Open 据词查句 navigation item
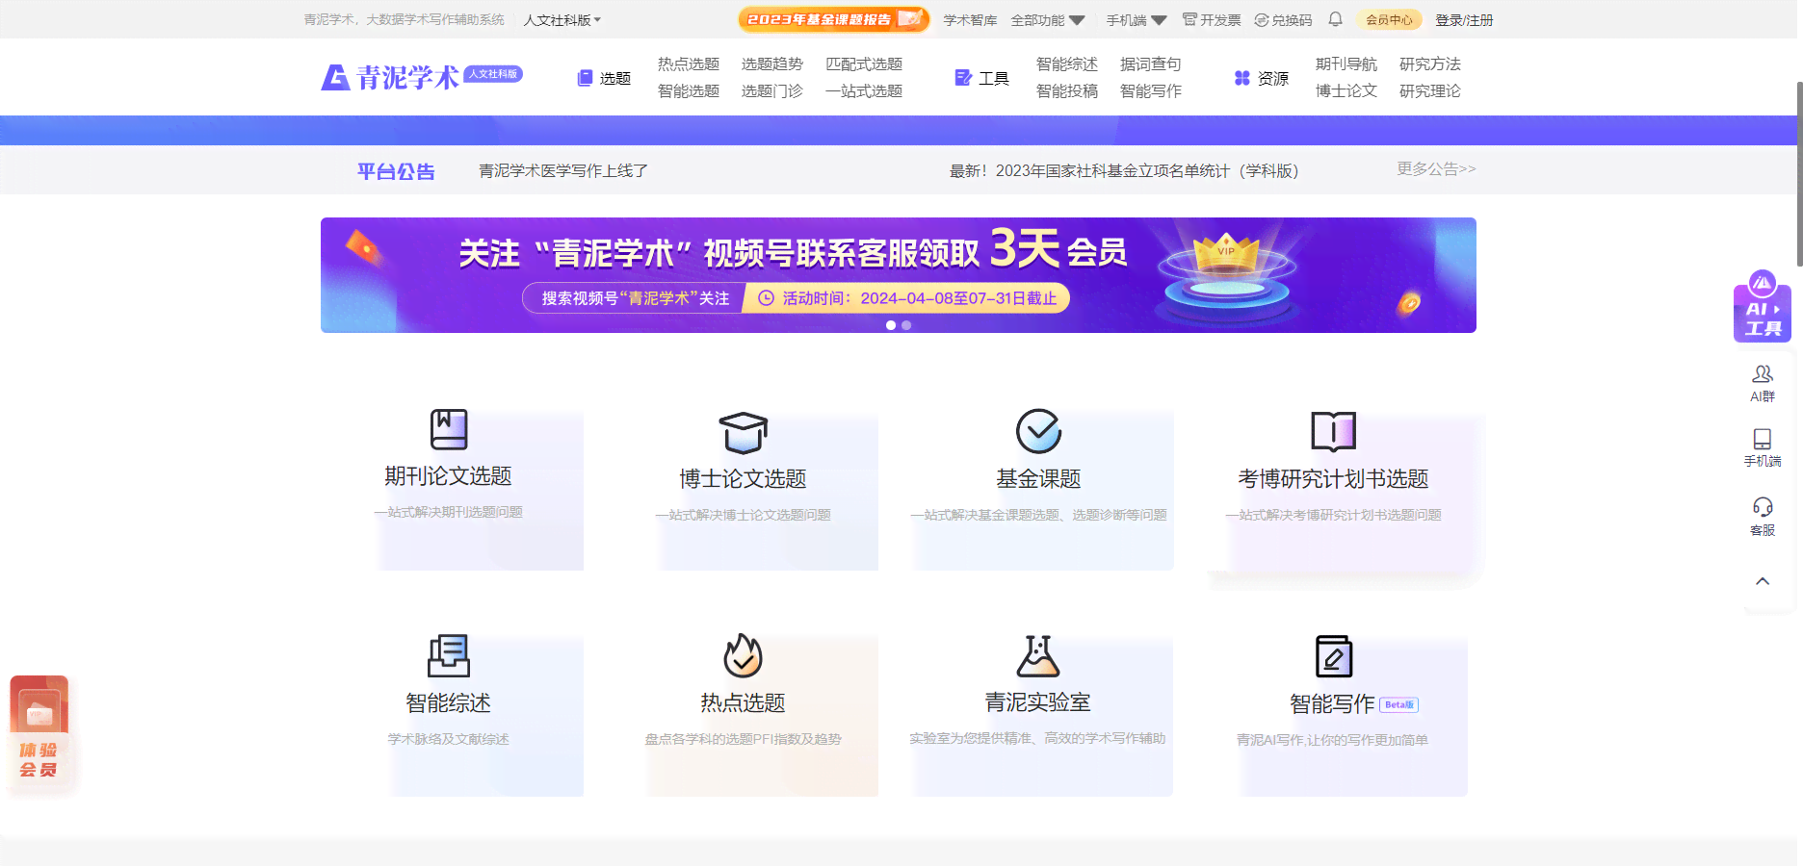 [x=1151, y=64]
